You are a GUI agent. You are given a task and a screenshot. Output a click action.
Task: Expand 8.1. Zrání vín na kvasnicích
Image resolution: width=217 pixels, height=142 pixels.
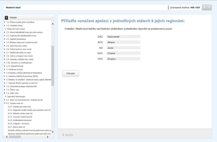[x=5, y=100]
